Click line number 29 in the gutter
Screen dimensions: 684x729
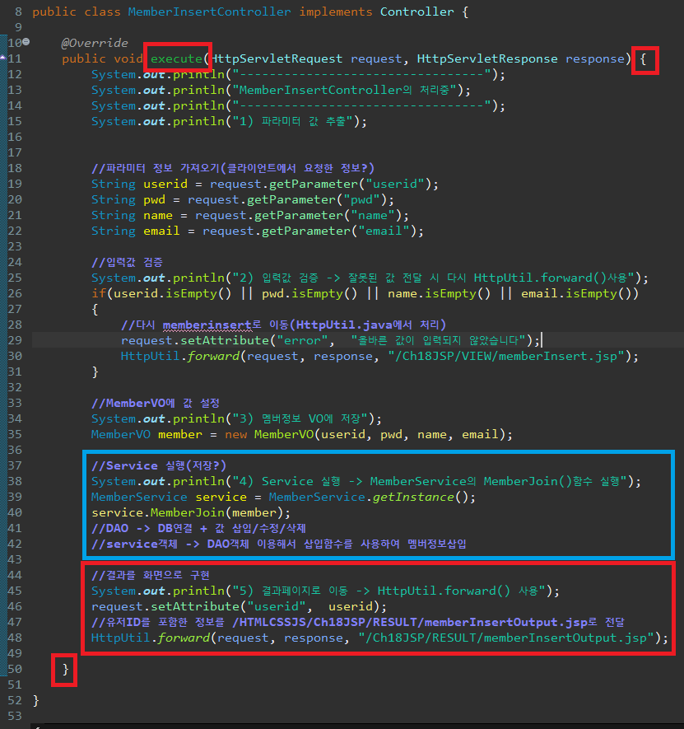pos(15,340)
